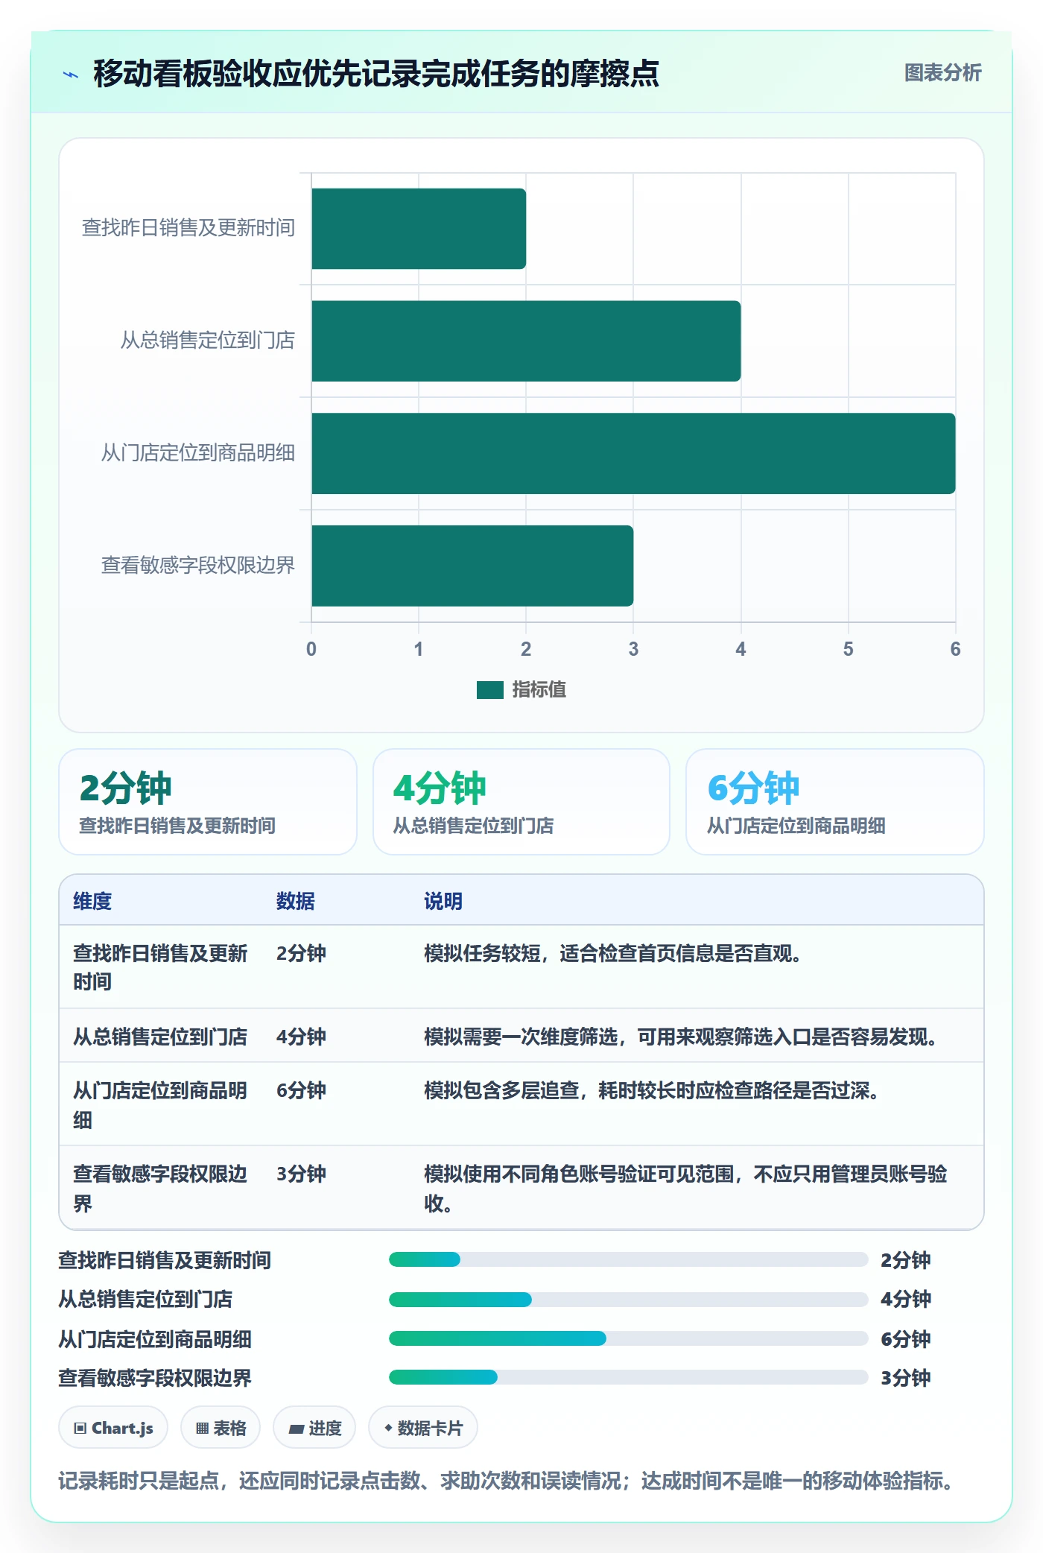The height and width of the screenshot is (1553, 1043).
Task: Click the description about 筛选入口是否容易发现
Action: point(681,1037)
